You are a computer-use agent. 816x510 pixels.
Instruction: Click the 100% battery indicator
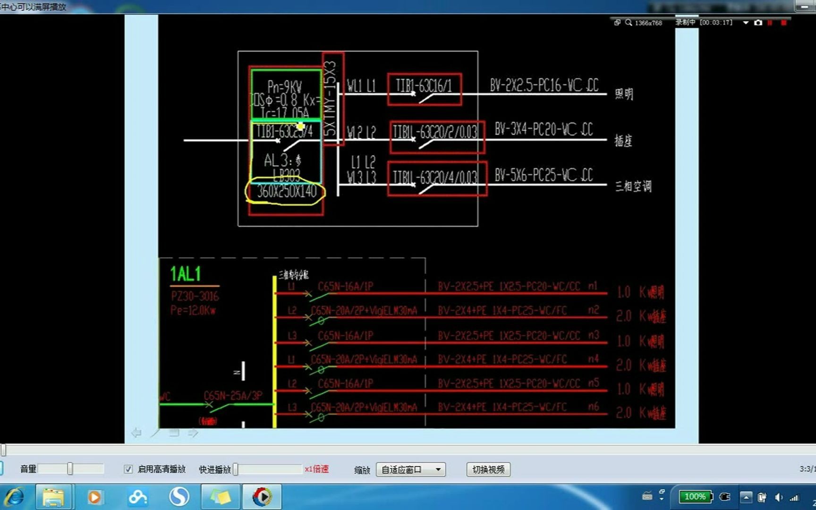click(696, 496)
